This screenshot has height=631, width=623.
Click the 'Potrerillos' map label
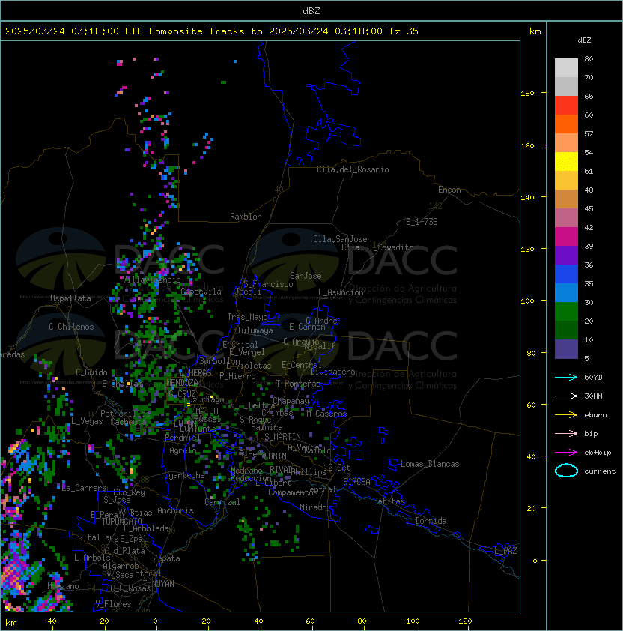(x=125, y=413)
